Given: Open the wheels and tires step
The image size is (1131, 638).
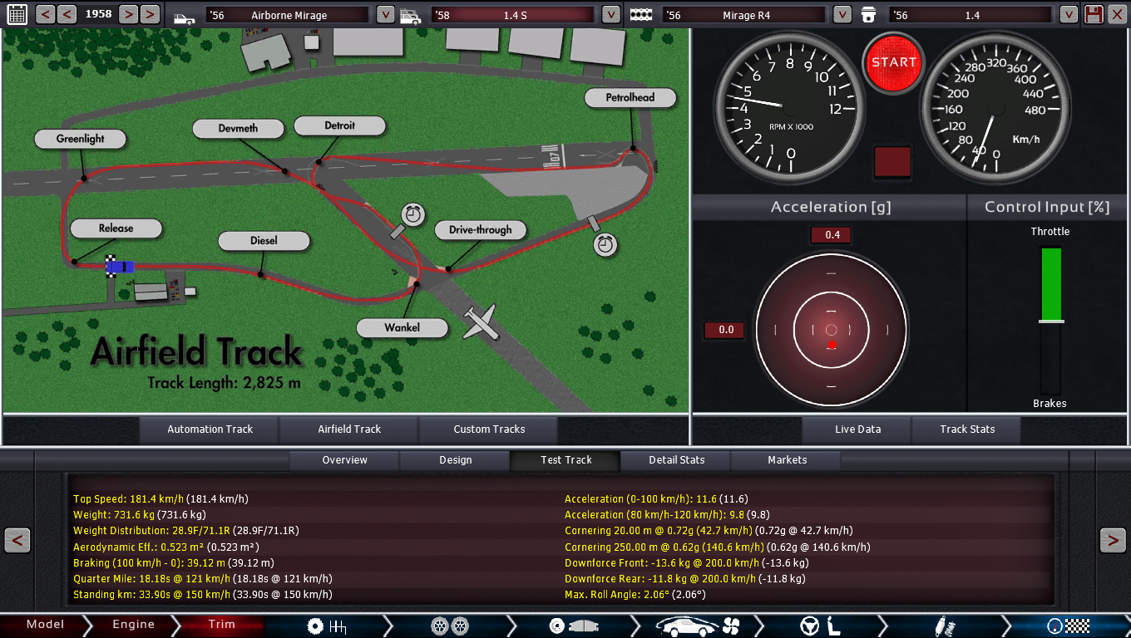Looking at the screenshot, I should 450,626.
